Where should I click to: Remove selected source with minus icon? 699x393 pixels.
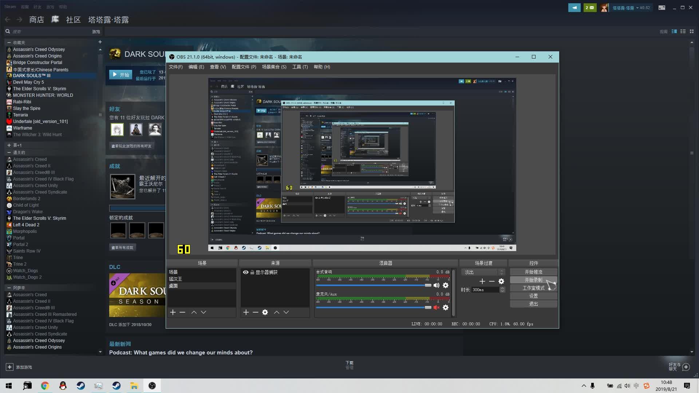pos(256,312)
